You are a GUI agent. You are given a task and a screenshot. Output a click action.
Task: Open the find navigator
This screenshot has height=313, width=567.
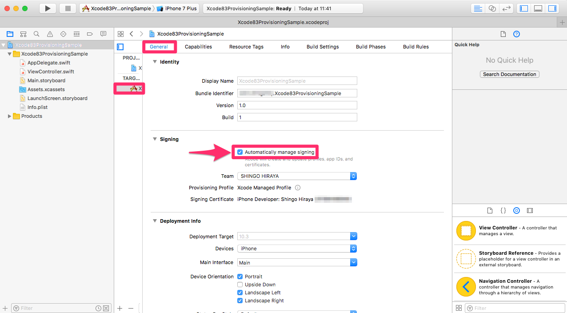click(x=36, y=34)
